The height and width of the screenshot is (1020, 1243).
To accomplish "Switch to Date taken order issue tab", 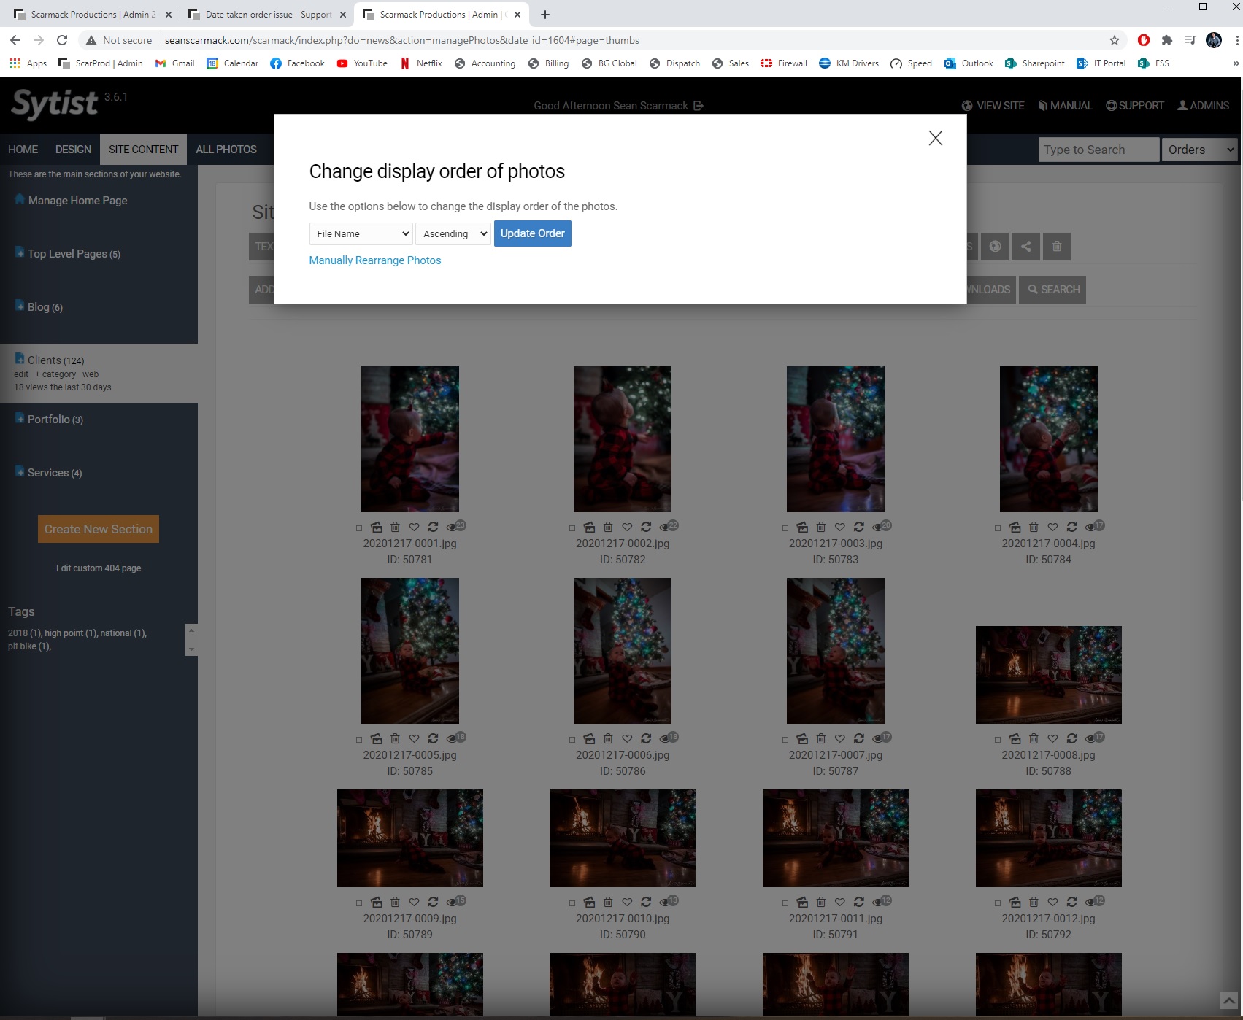I will tap(267, 15).
